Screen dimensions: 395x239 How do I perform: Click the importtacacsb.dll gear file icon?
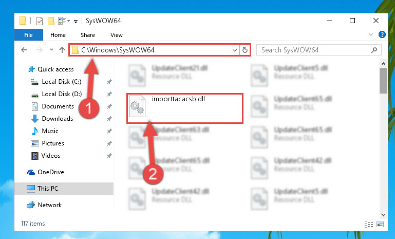pos(137,106)
